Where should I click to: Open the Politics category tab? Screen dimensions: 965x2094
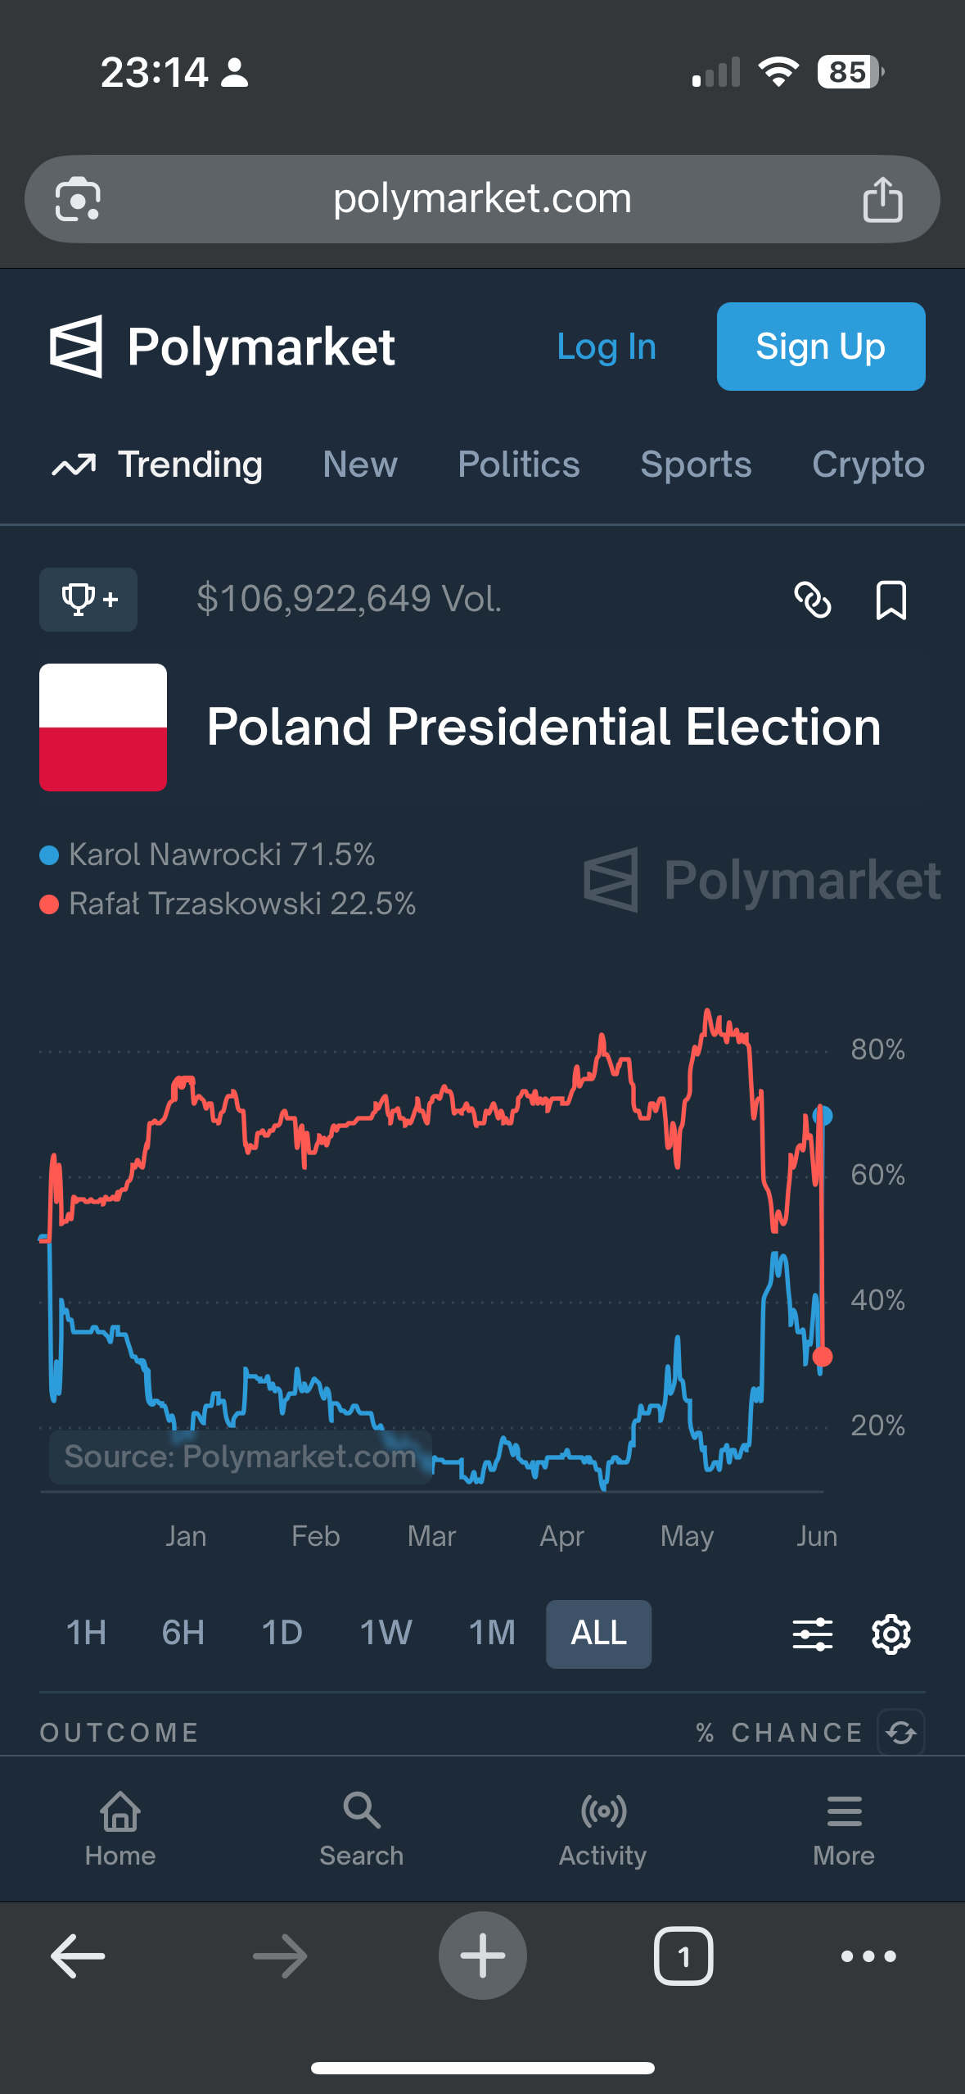coord(519,465)
